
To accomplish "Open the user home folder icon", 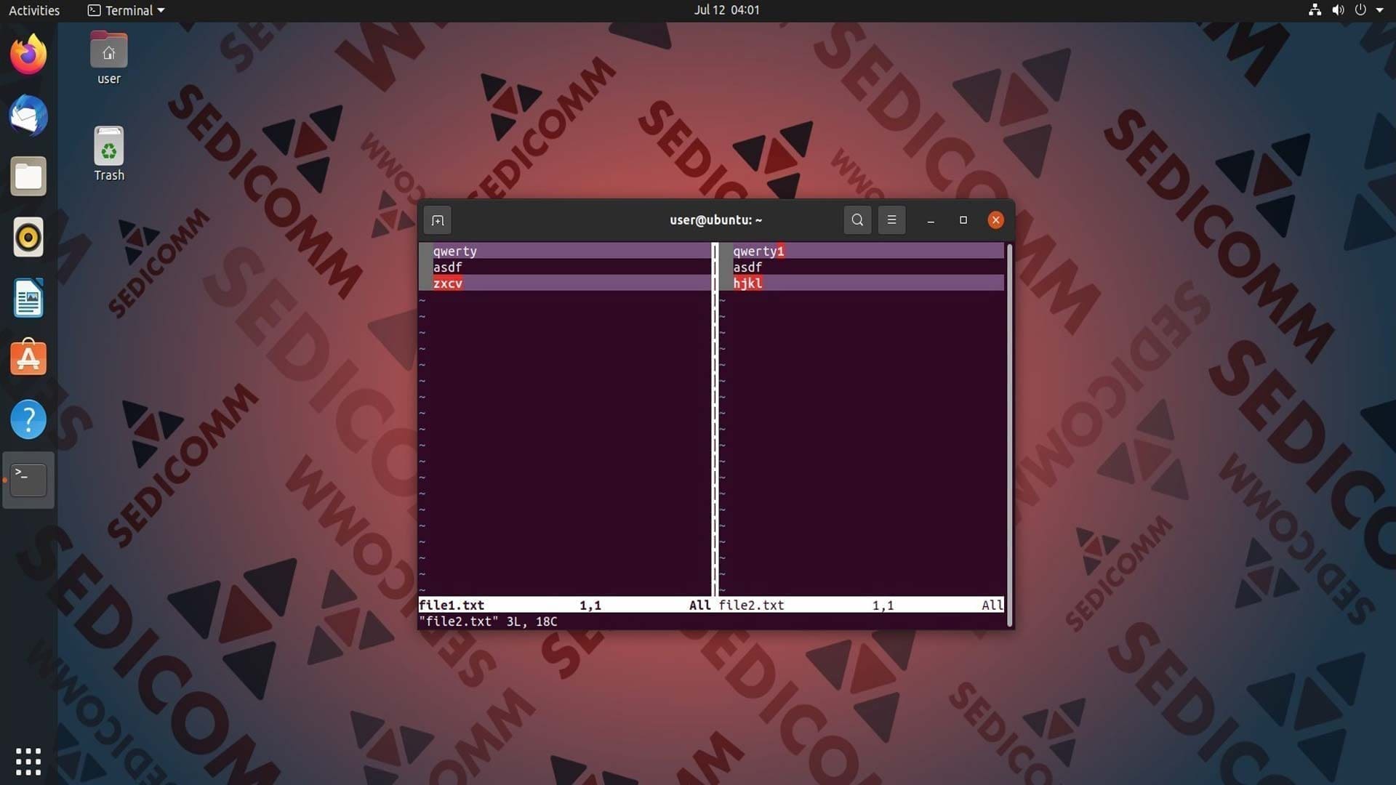I will 109,58.
